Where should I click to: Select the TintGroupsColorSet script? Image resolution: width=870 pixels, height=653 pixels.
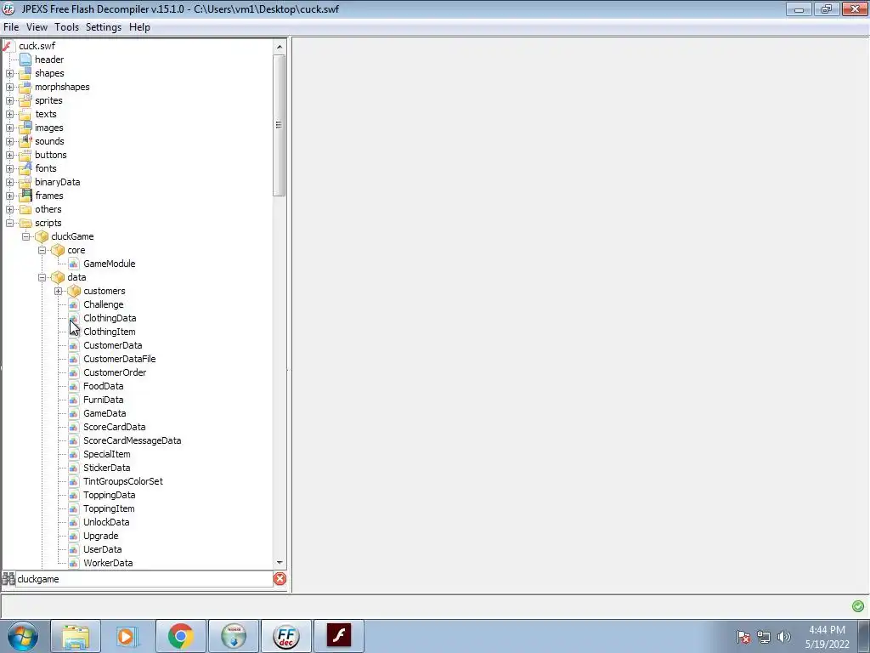[x=122, y=481]
